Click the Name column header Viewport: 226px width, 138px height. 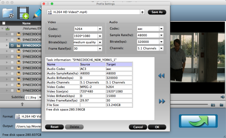pos(26,23)
